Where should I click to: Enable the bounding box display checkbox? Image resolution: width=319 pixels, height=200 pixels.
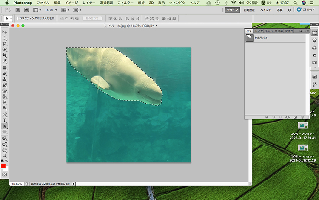18,19
